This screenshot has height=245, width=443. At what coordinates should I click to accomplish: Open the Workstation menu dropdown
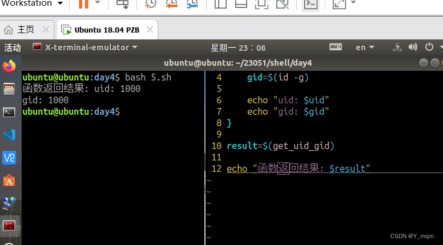point(32,3)
